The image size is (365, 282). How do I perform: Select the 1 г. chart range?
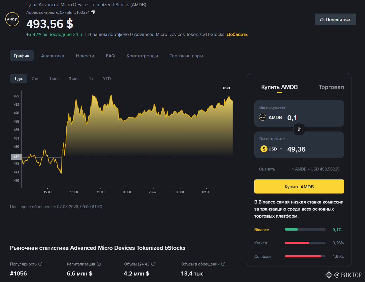click(x=92, y=78)
